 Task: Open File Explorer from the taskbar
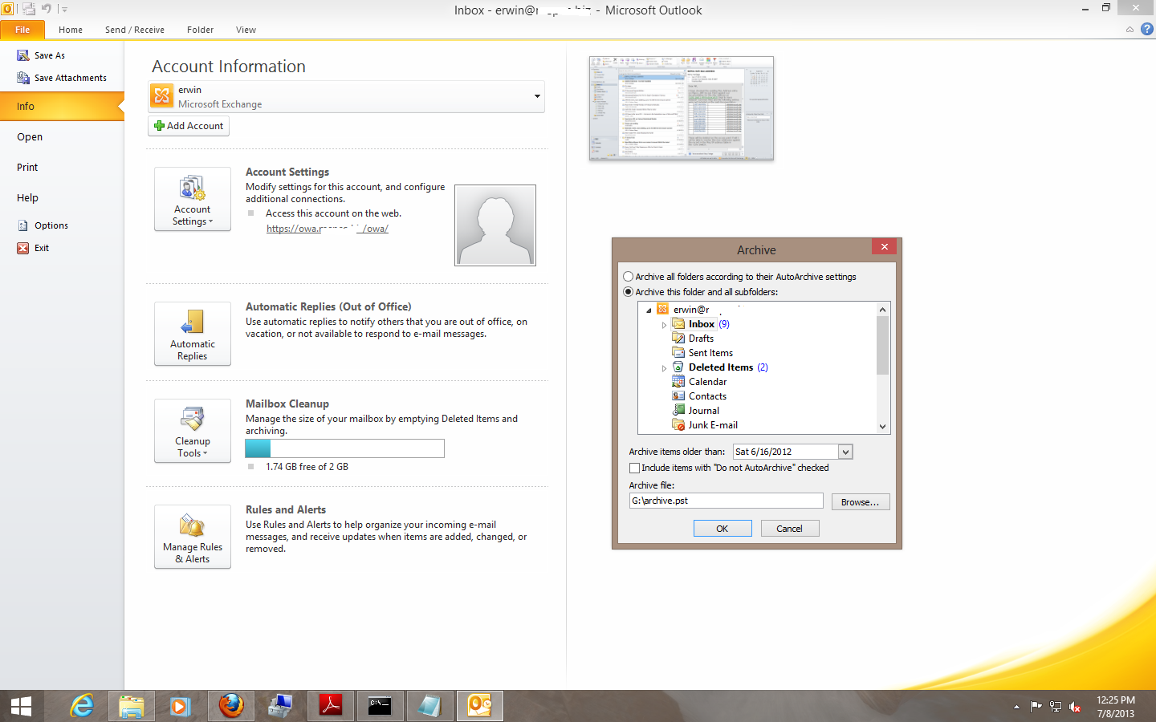coord(131,707)
